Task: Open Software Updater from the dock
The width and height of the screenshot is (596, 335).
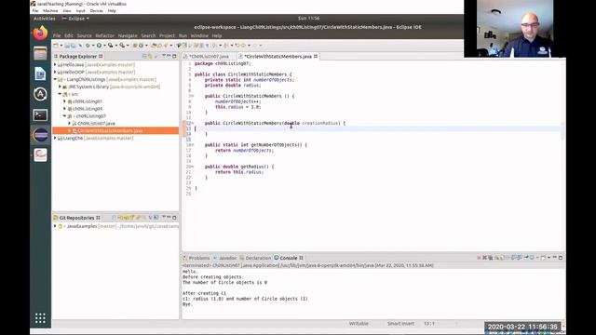Action: [40, 94]
